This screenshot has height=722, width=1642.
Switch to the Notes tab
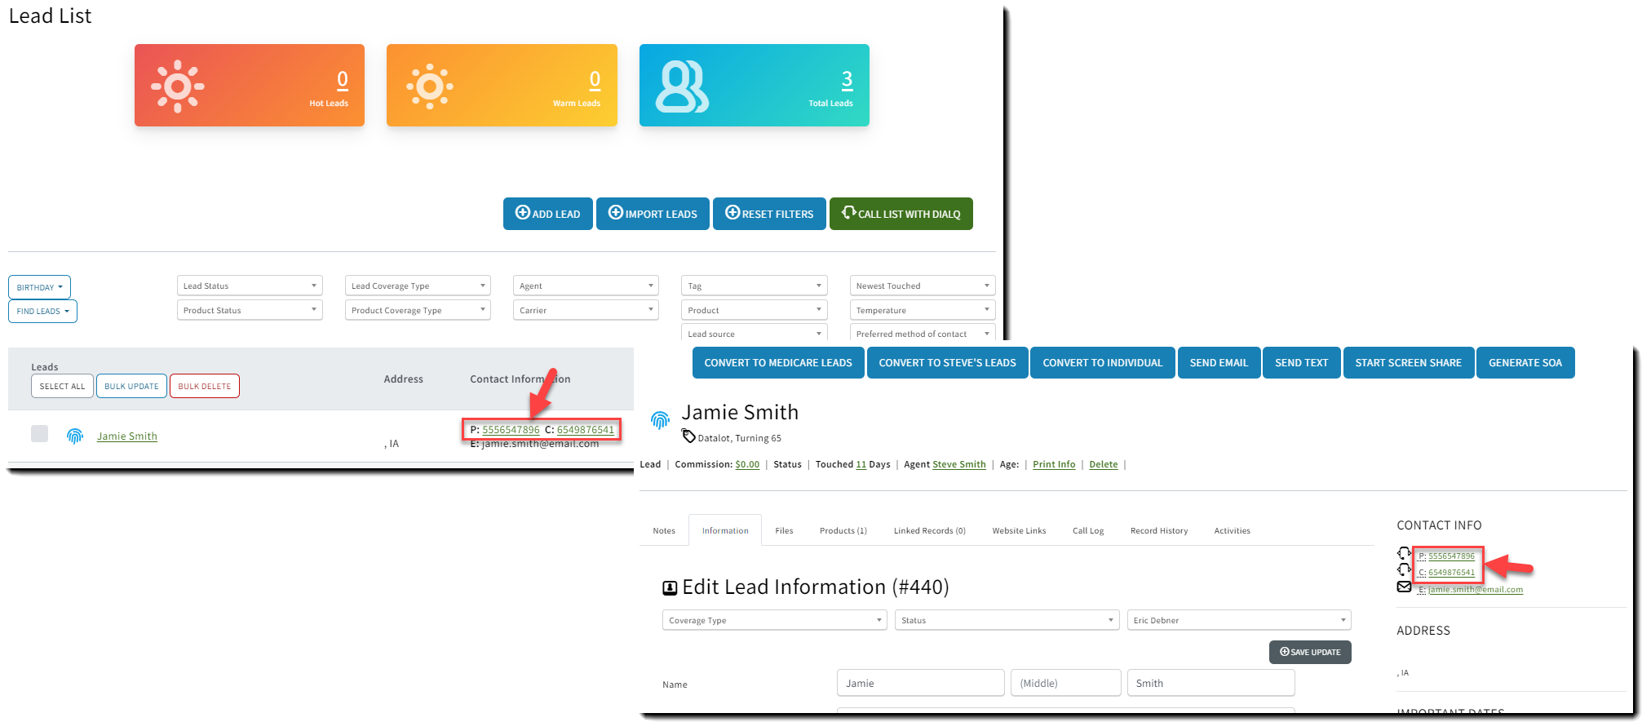(x=664, y=530)
